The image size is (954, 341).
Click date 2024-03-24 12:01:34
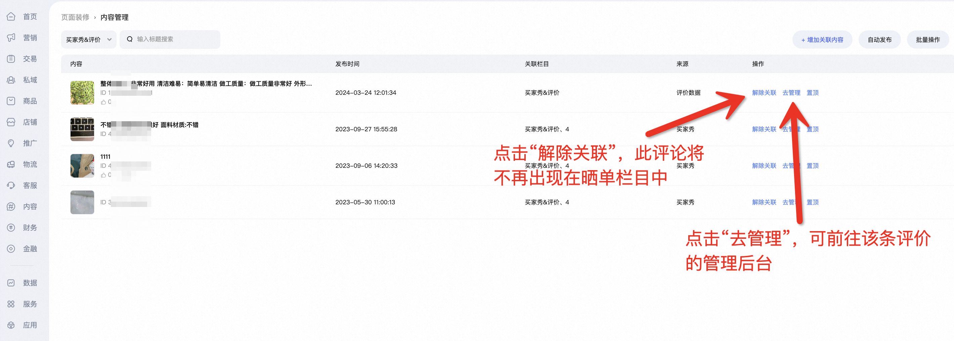[x=365, y=93]
